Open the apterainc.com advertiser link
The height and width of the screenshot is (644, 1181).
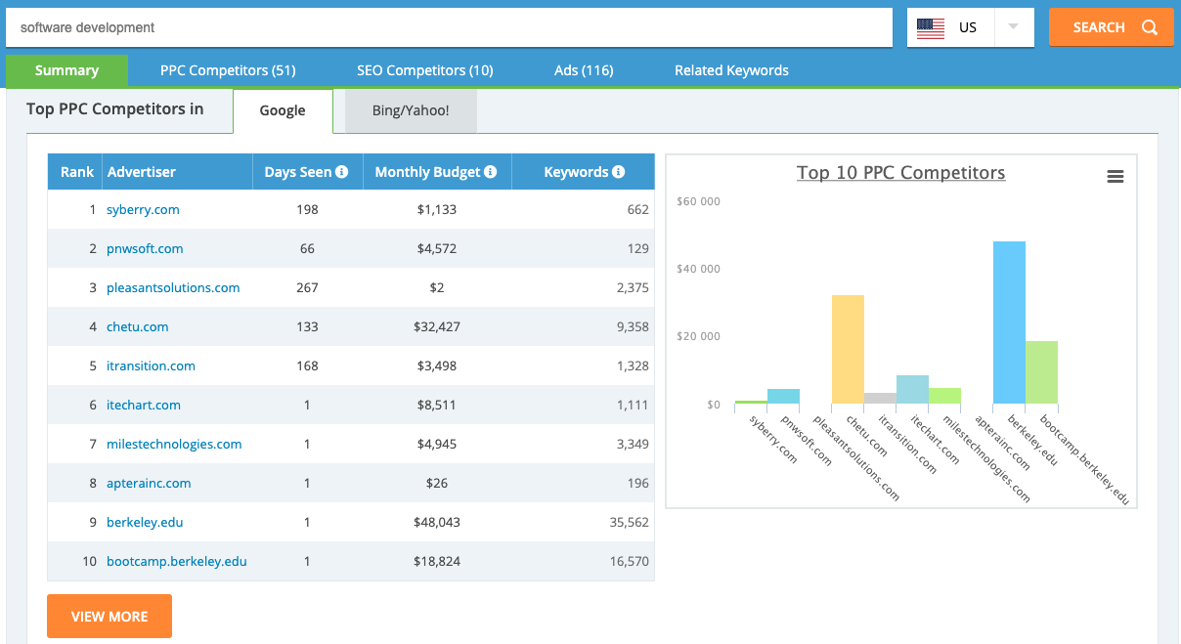[149, 483]
